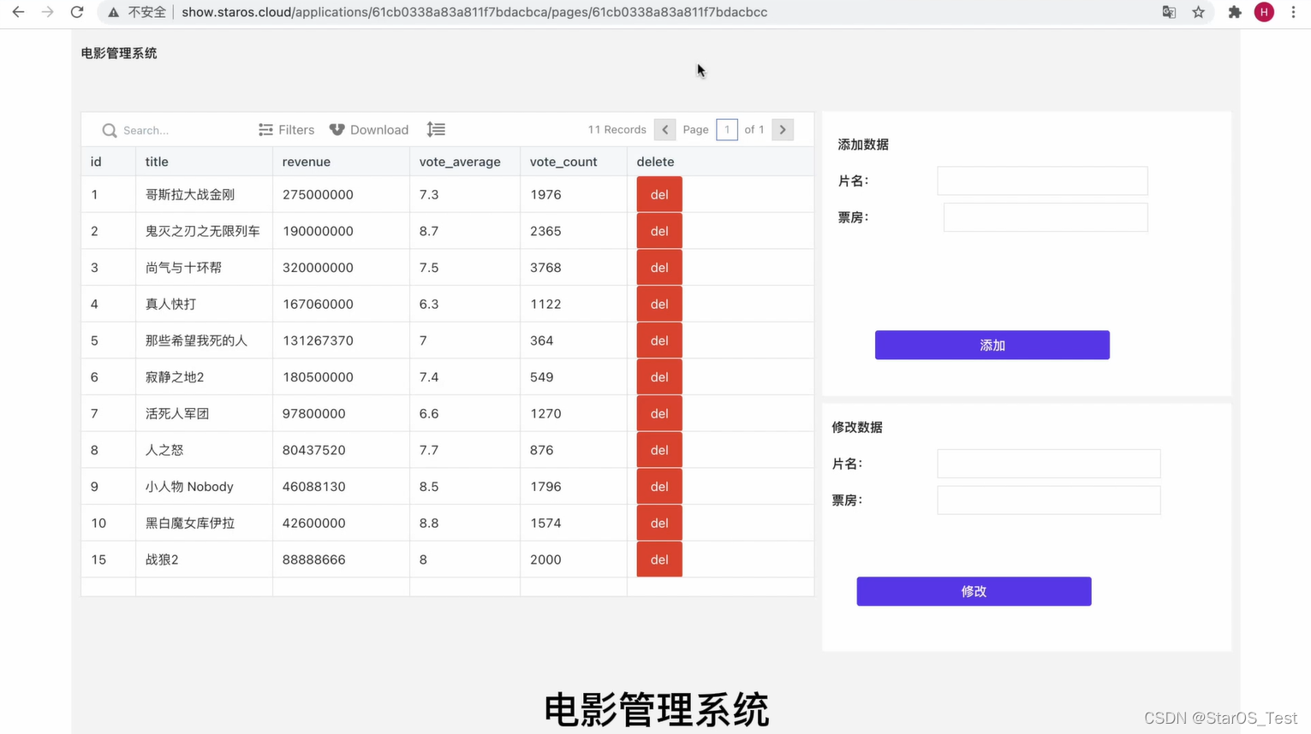Viewport: 1311px width, 734px height.
Task: Go to the next table page
Action: point(783,130)
